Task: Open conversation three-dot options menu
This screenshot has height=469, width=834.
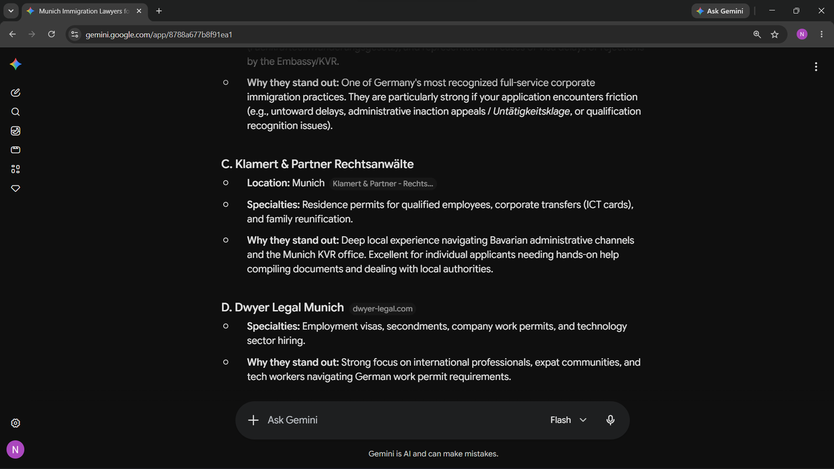Action: coord(816,67)
